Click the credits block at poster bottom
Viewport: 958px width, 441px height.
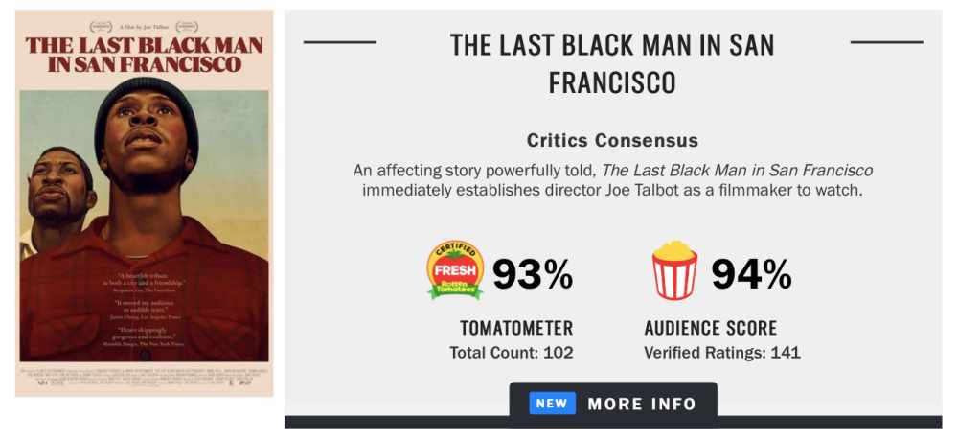[x=145, y=377]
